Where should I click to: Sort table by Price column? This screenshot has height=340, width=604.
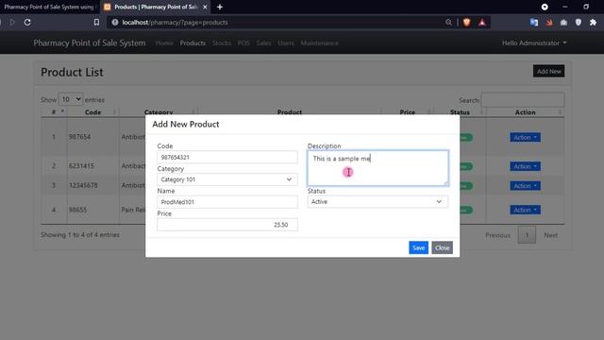[407, 112]
